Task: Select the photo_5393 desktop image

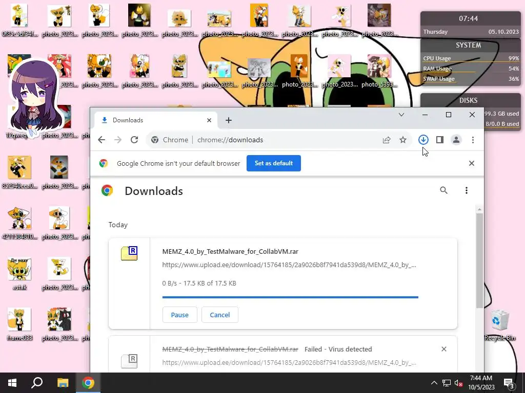Action: 379,71
